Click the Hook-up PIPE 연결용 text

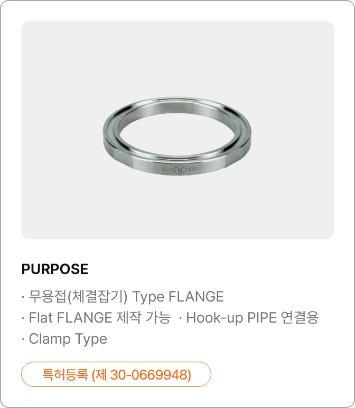[252, 318]
